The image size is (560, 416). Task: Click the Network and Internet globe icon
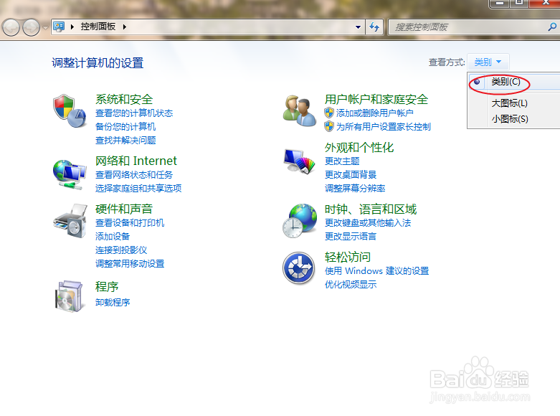[70, 174]
